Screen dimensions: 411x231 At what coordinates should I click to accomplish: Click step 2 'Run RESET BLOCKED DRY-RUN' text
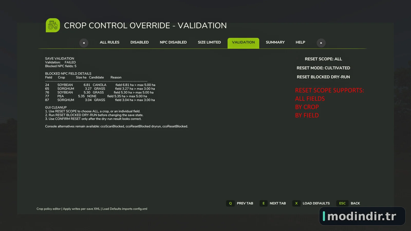[94, 115]
